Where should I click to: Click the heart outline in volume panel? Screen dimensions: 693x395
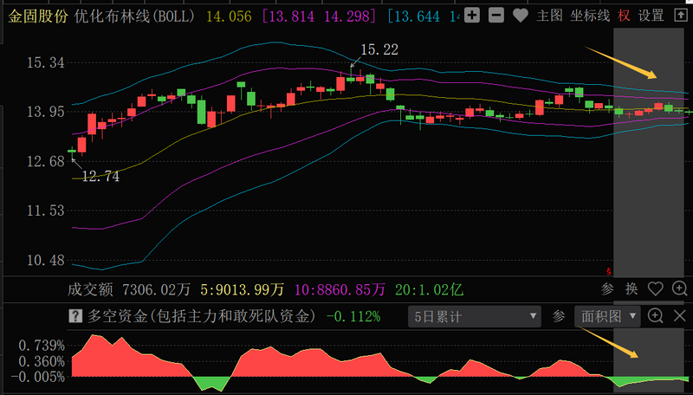656,289
